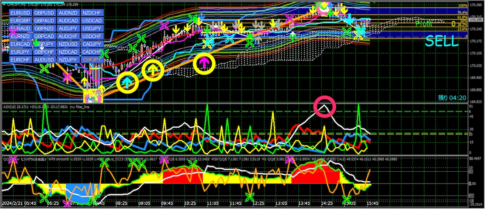
Task: Choose the NZDJPY pair button
Action: [x=68, y=59]
